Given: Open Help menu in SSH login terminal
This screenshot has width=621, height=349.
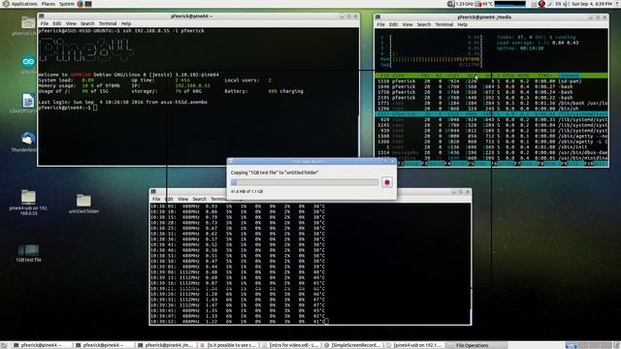Looking at the screenshot, I should 126,23.
